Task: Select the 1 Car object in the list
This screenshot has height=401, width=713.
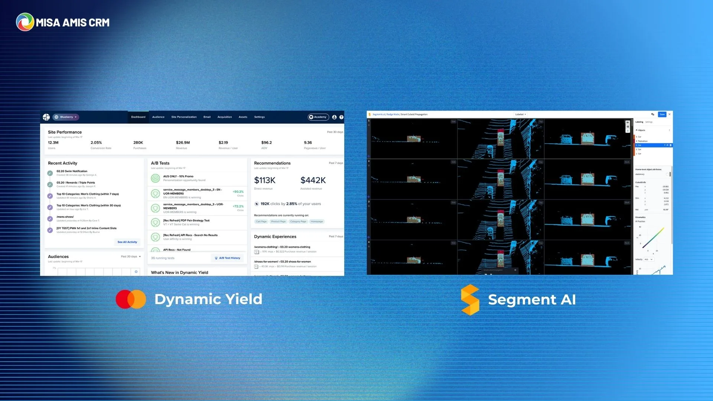Action: point(653,154)
